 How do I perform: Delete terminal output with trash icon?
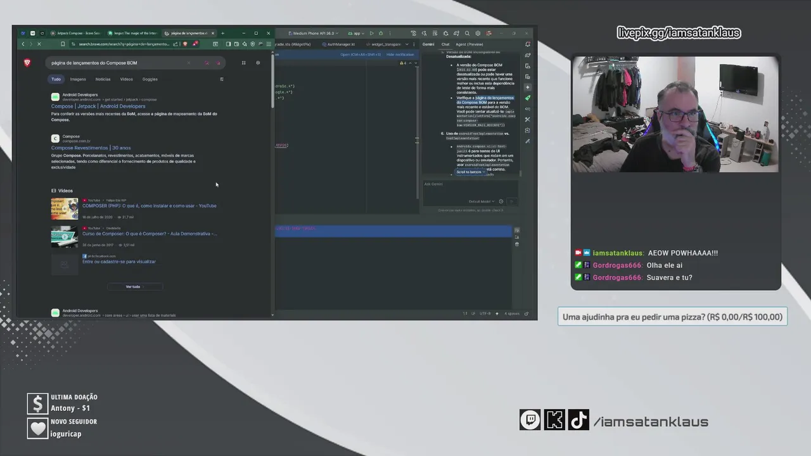click(517, 244)
